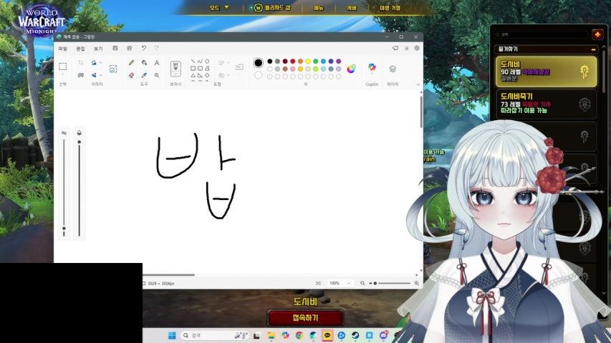Open 메뉴 in WoW top bar

(319, 8)
